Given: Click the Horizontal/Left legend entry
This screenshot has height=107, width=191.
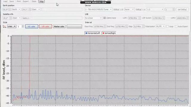Looking at the screenshot, I should coord(93,33).
